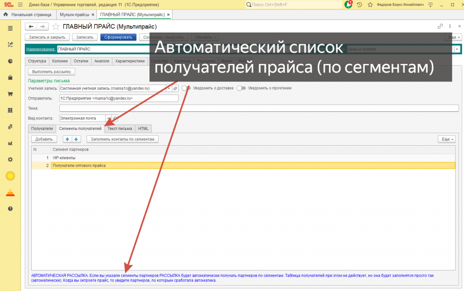464x291 pixels.
Task: Add page to favorites star next to title
Action: coord(56,27)
